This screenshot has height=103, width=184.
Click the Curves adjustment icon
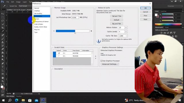[168, 33]
